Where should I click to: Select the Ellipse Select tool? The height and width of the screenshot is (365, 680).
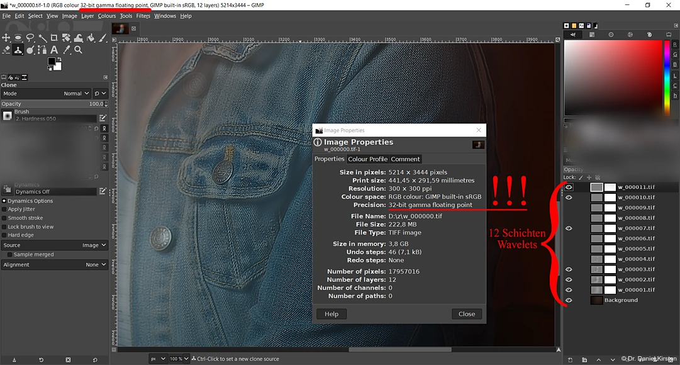(18, 38)
